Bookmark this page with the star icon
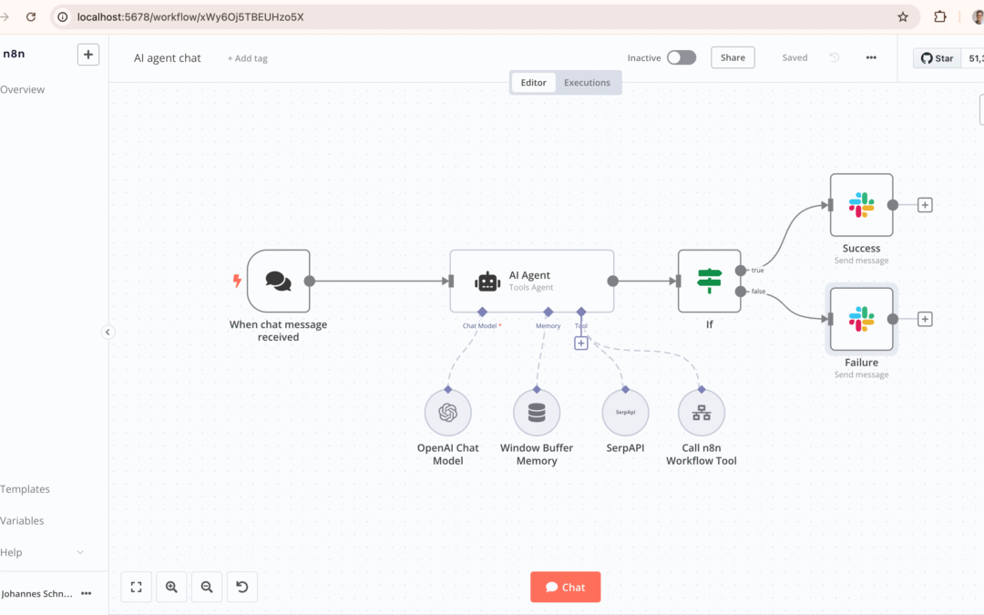The width and height of the screenshot is (984, 615). coord(902,17)
